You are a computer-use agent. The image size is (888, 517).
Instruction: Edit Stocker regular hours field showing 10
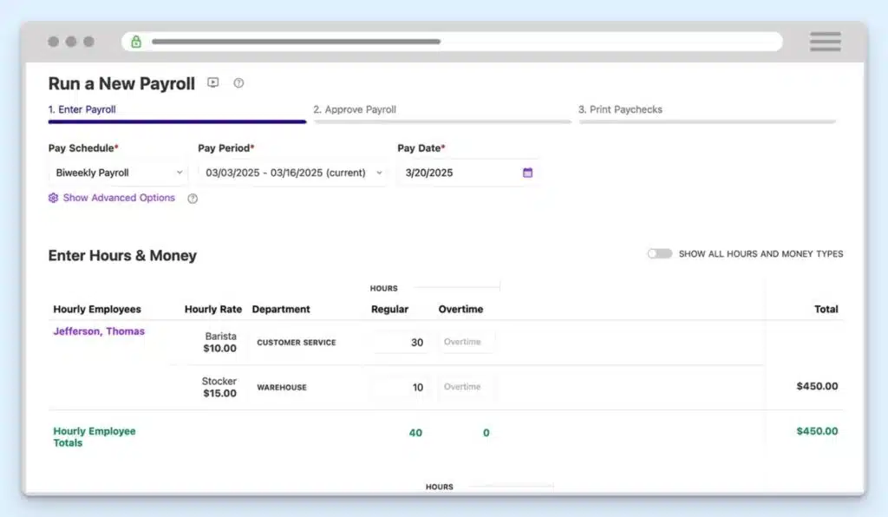click(401, 388)
